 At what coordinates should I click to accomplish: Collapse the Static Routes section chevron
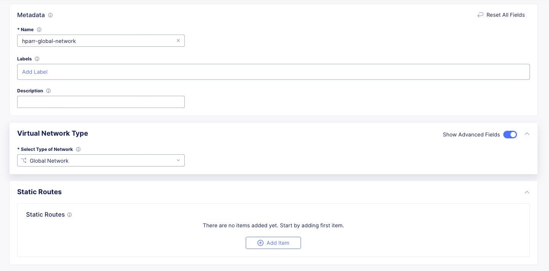(x=527, y=192)
